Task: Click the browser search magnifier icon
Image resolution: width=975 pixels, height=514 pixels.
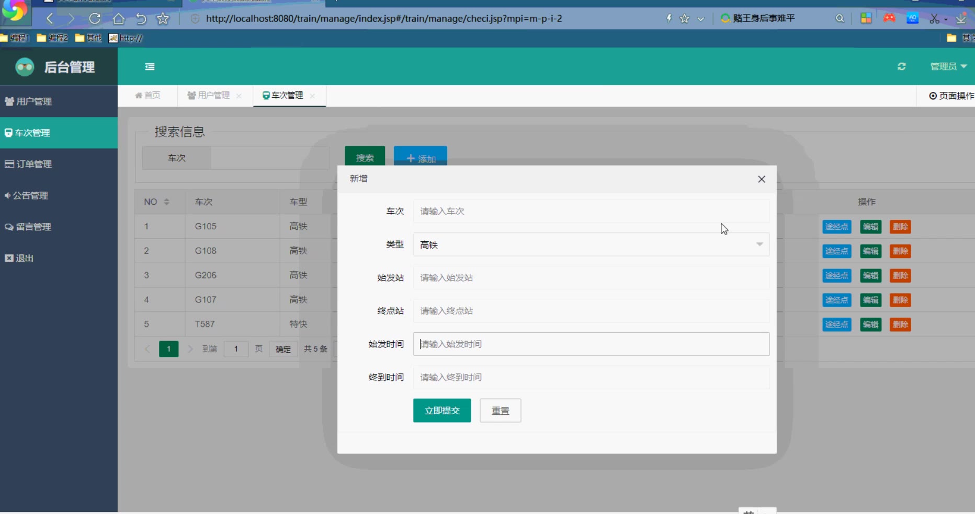Action: coord(840,18)
